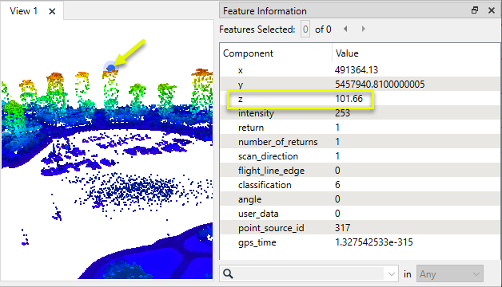Go to next selected feature
Screen dimensions: 502x287
pos(363,29)
